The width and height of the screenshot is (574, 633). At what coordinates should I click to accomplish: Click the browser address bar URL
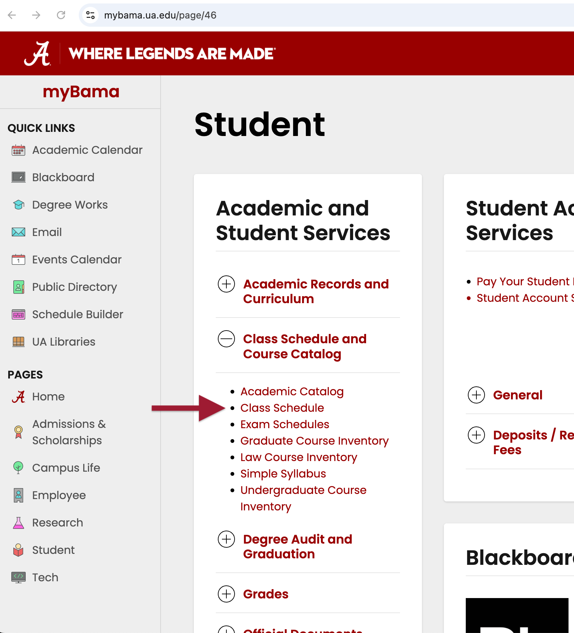pos(160,15)
